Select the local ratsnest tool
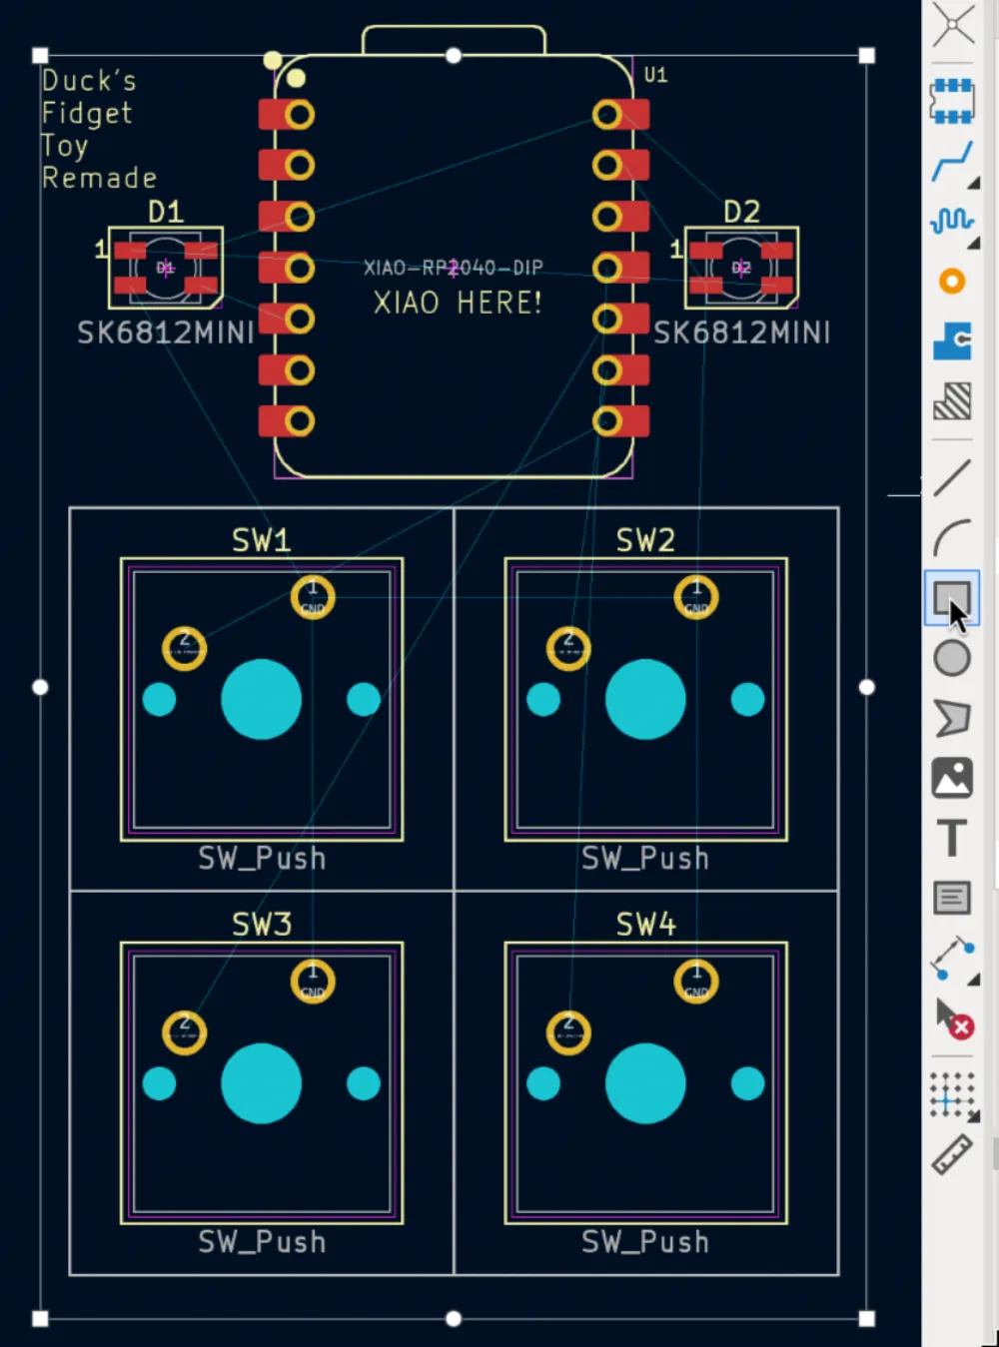This screenshot has width=999, height=1347. (952, 24)
